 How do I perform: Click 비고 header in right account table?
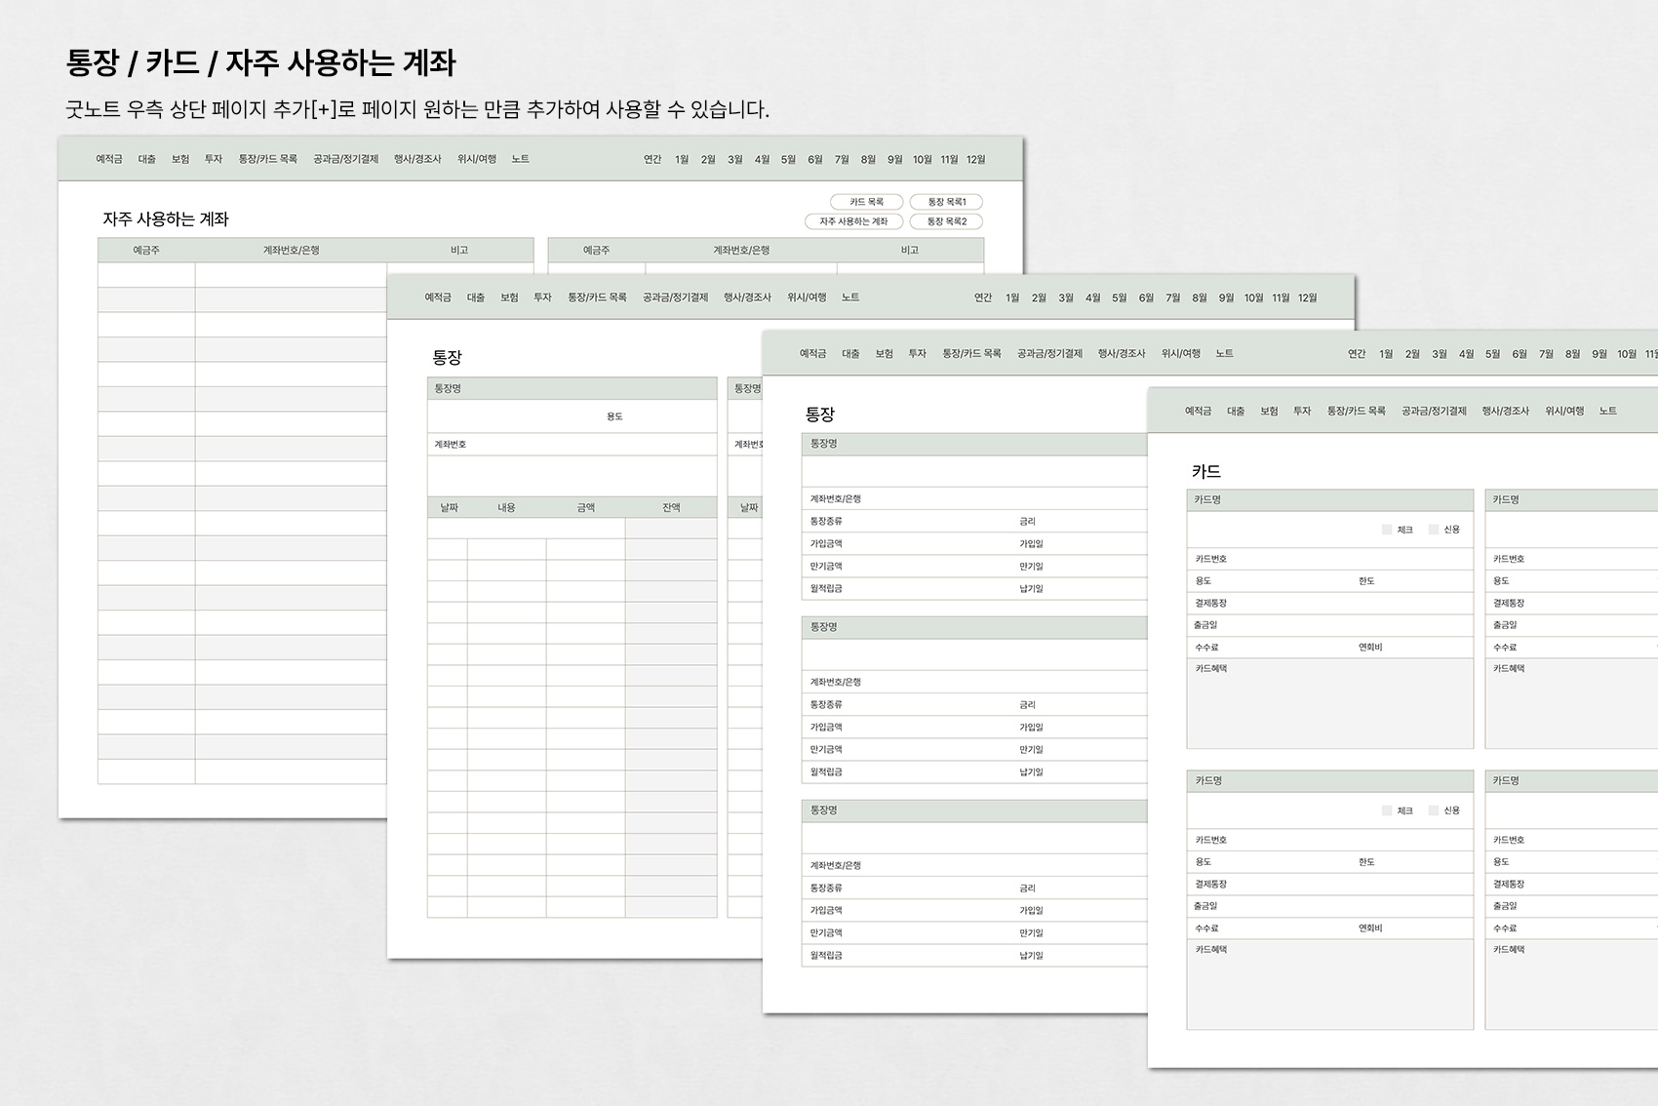tap(910, 251)
